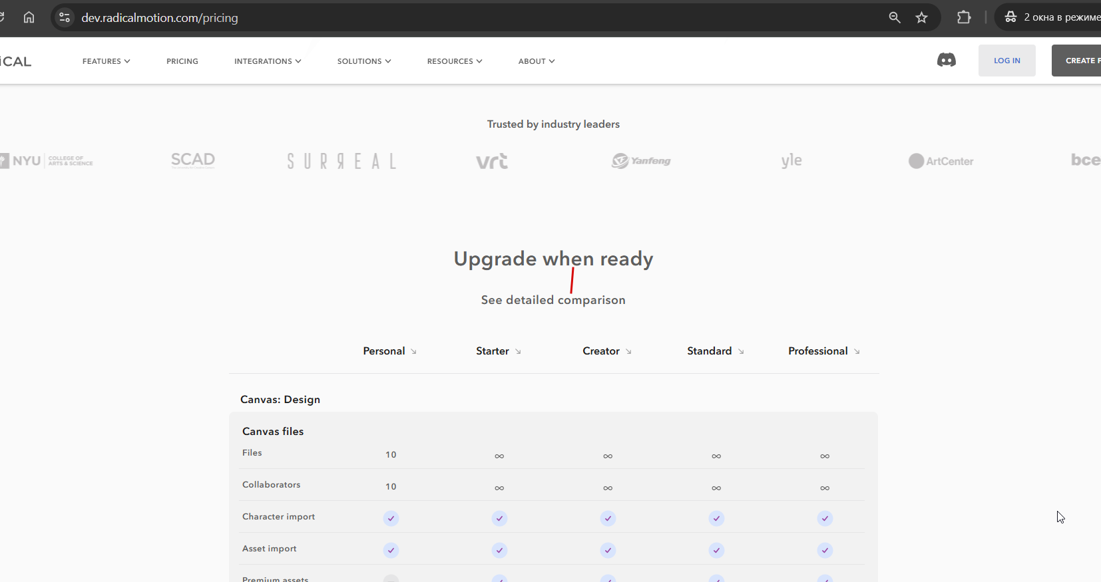This screenshot has height=582, width=1101.
Task: Click the SURREAL logo
Action: 341,161
